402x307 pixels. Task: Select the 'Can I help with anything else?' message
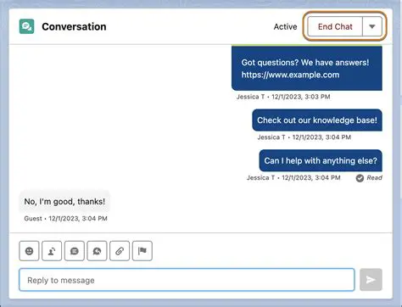(x=321, y=160)
